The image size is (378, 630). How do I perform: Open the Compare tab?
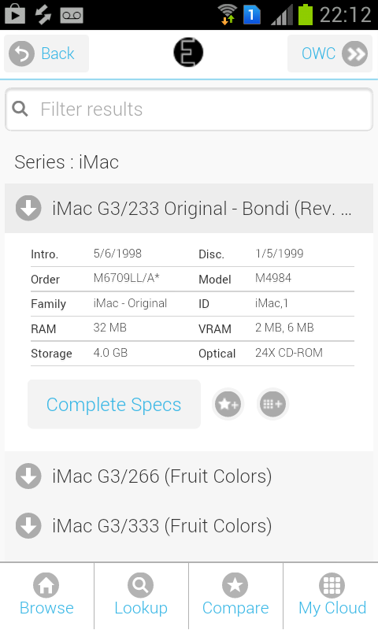235,596
